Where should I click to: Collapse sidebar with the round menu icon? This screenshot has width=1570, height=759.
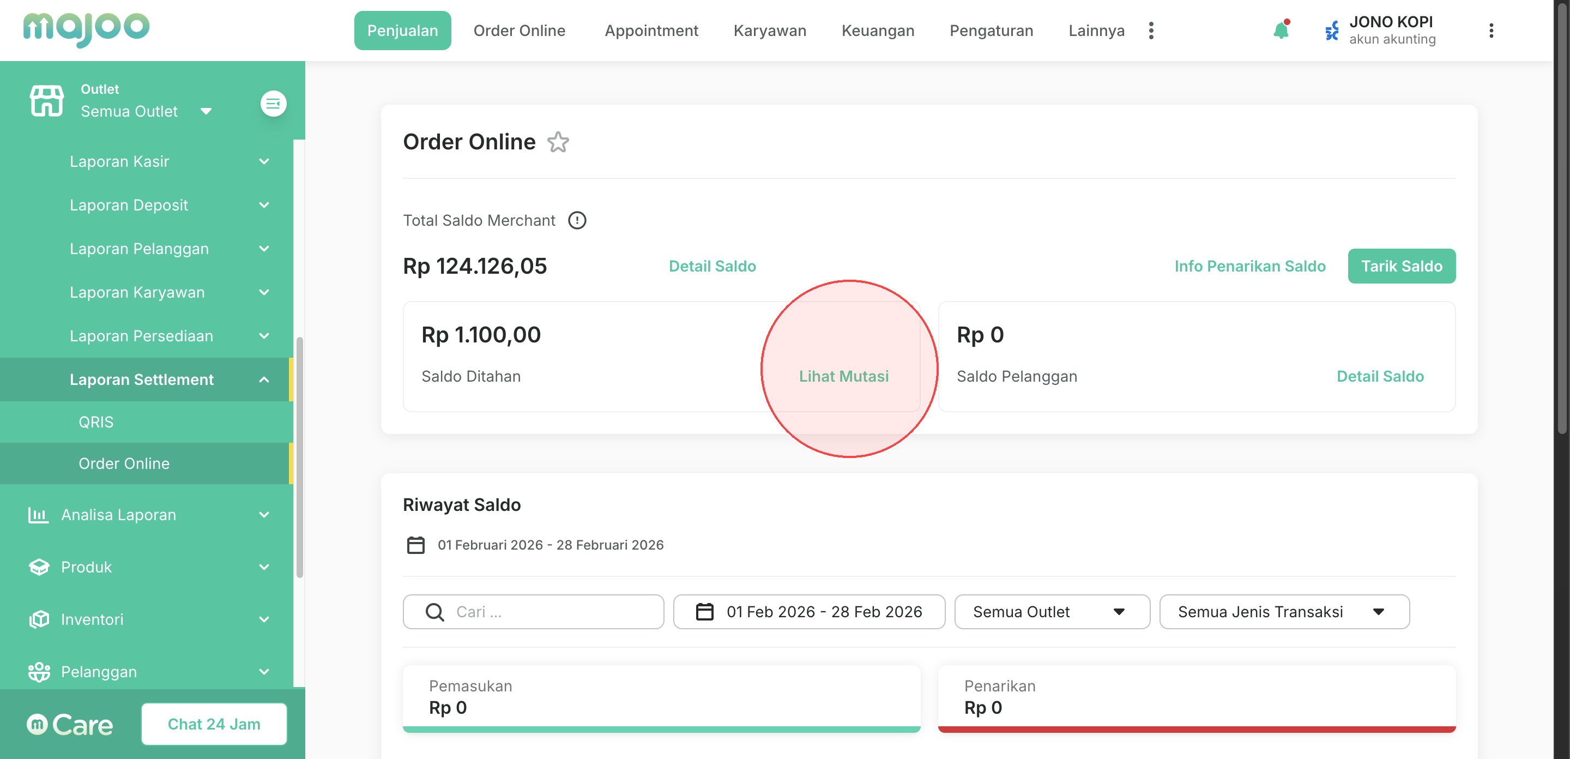tap(273, 104)
